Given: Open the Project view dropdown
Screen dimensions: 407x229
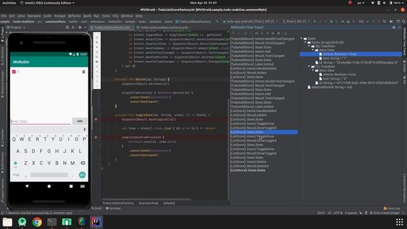Looking at the screenshot, I should pyautogui.click(x=16, y=27).
